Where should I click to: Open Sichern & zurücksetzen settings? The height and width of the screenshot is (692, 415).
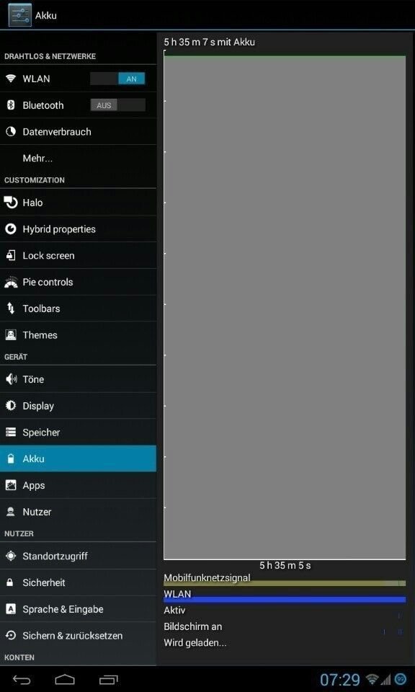point(78,636)
